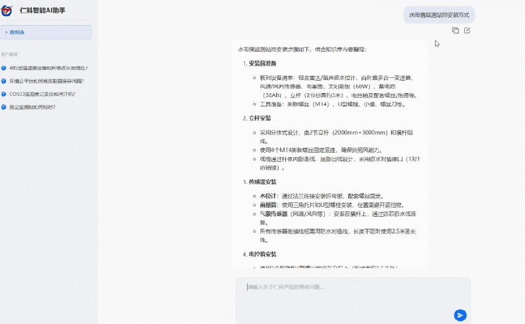Open FAQ 环境云平台如何修改数据保存间隔
The height and width of the screenshot is (324, 525).
(x=46, y=81)
